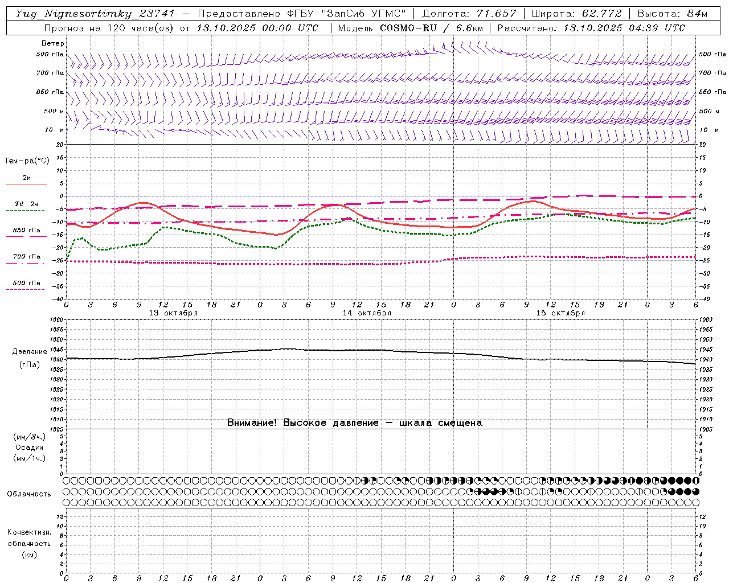Click the longitude value Долгота: 71.657

[x=469, y=14]
